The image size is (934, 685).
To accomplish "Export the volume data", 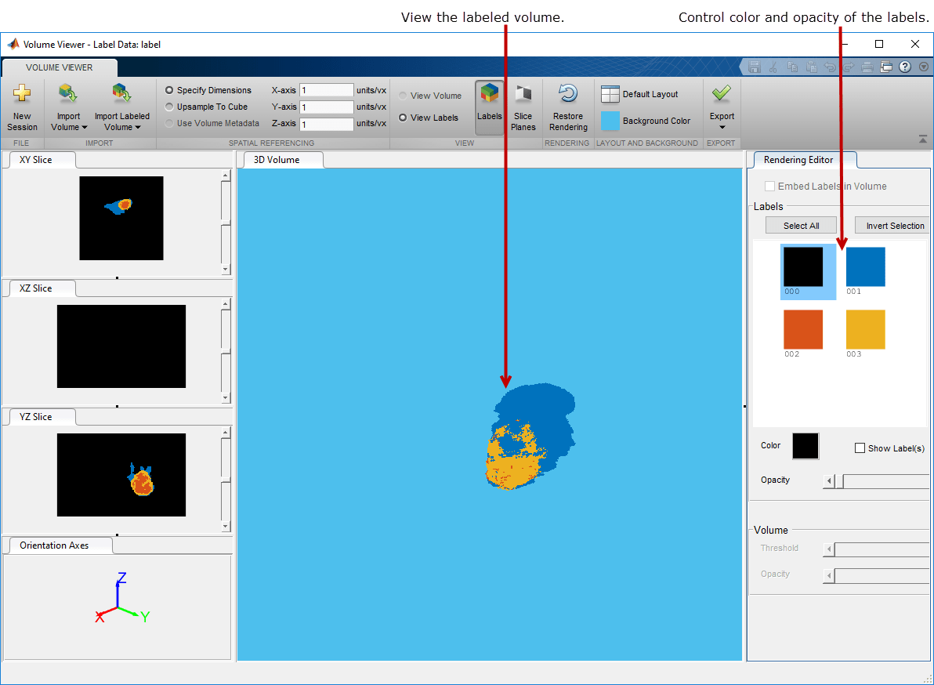I will [x=722, y=107].
